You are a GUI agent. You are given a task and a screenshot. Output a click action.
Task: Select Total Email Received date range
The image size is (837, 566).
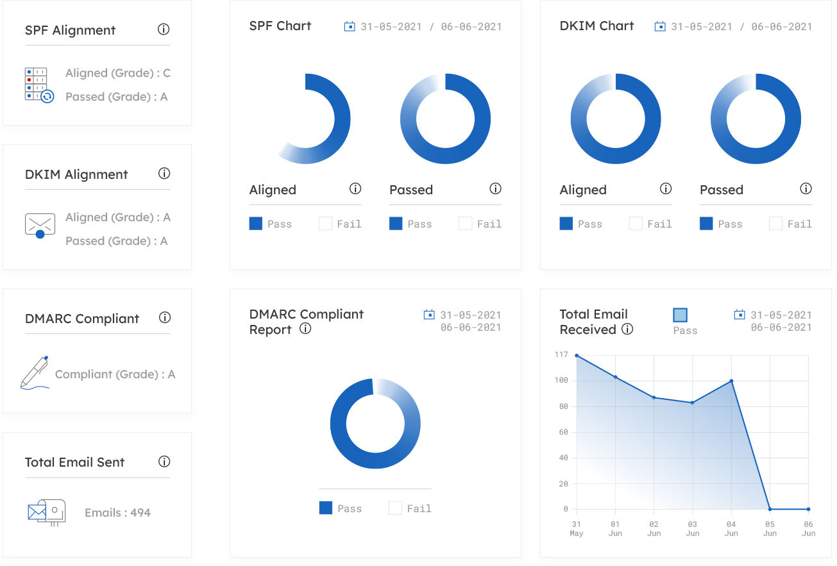[x=781, y=321]
